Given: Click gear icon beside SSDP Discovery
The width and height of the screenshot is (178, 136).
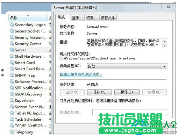Looking at the screenshot, I should click(12, 94).
